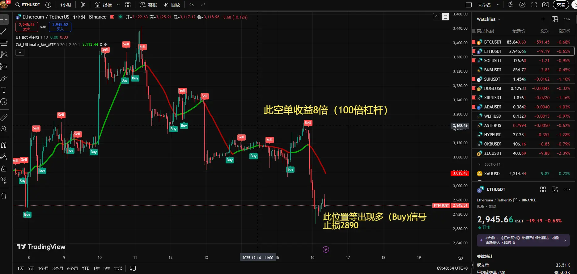
Task: Toggle the red flag on BTCUSDT row
Action: (x=474, y=42)
